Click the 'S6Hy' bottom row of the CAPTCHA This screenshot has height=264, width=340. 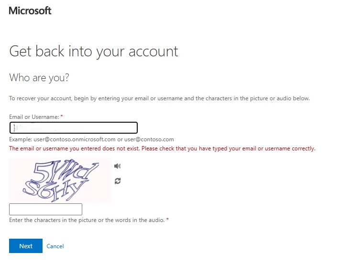point(54,190)
